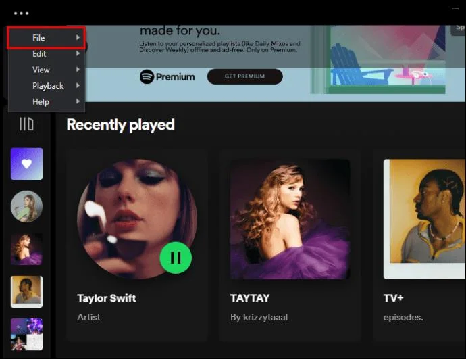Open purple-dress playlist thumbnail in sidebar
The width and height of the screenshot is (466, 359).
(x=26, y=249)
